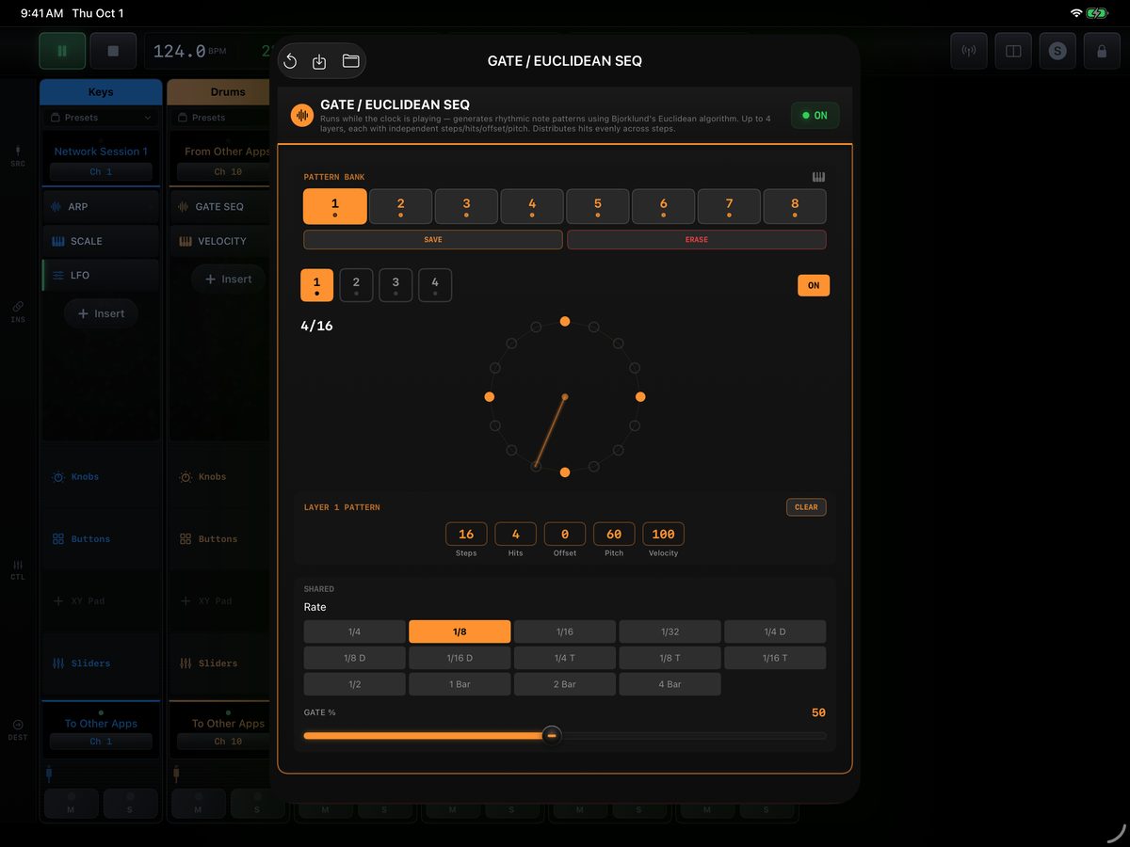Viewport: 1130px width, 847px height.
Task: Select the 1/16 rate option
Action: click(565, 631)
